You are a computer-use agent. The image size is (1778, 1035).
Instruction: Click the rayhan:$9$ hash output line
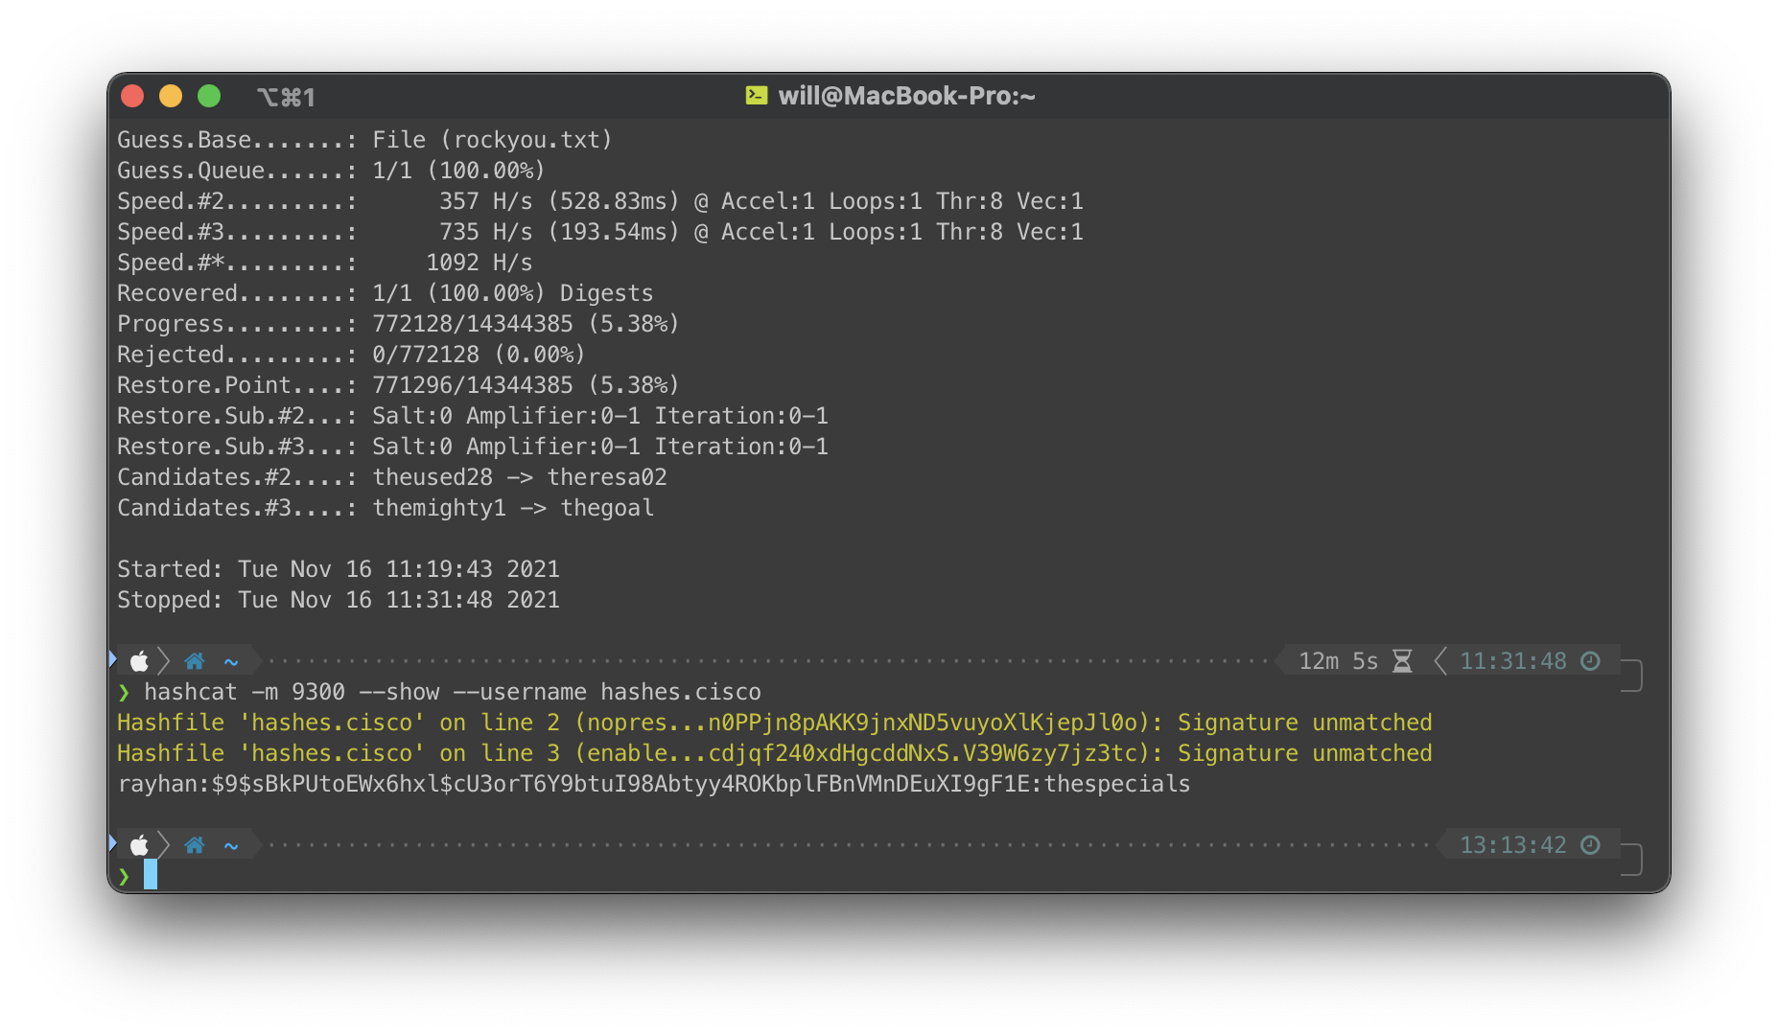[x=653, y=784]
